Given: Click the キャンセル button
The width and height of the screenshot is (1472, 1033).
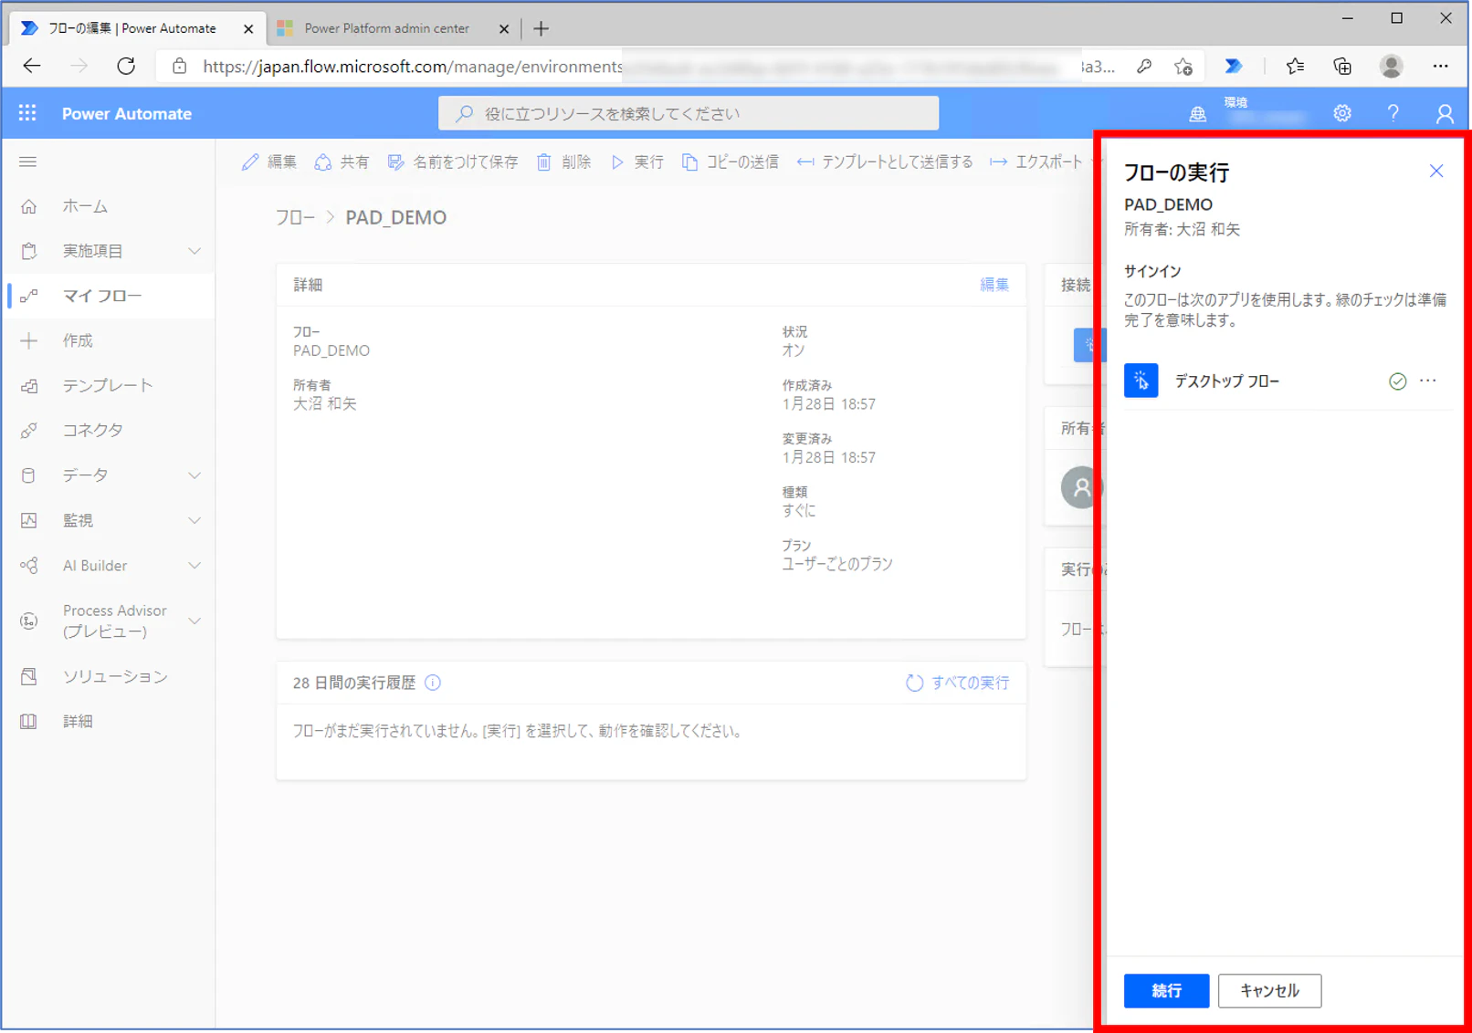Looking at the screenshot, I should 1269,990.
